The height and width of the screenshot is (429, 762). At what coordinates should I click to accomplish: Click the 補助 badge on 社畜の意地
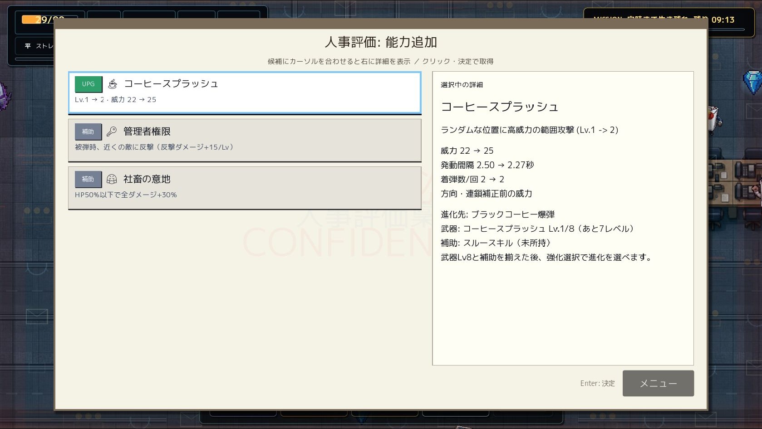tap(88, 179)
